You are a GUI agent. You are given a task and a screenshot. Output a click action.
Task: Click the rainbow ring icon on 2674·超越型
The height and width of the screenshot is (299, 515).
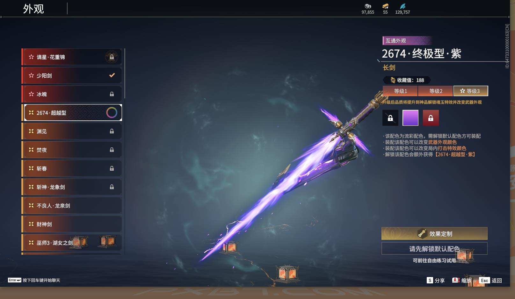click(112, 112)
